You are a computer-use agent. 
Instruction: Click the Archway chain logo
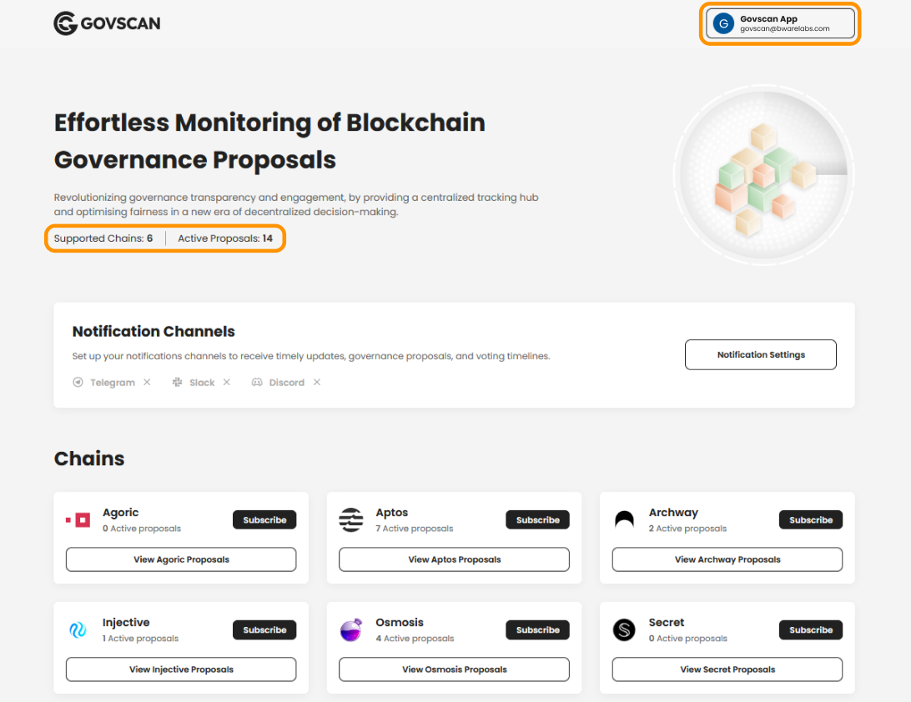coord(626,519)
